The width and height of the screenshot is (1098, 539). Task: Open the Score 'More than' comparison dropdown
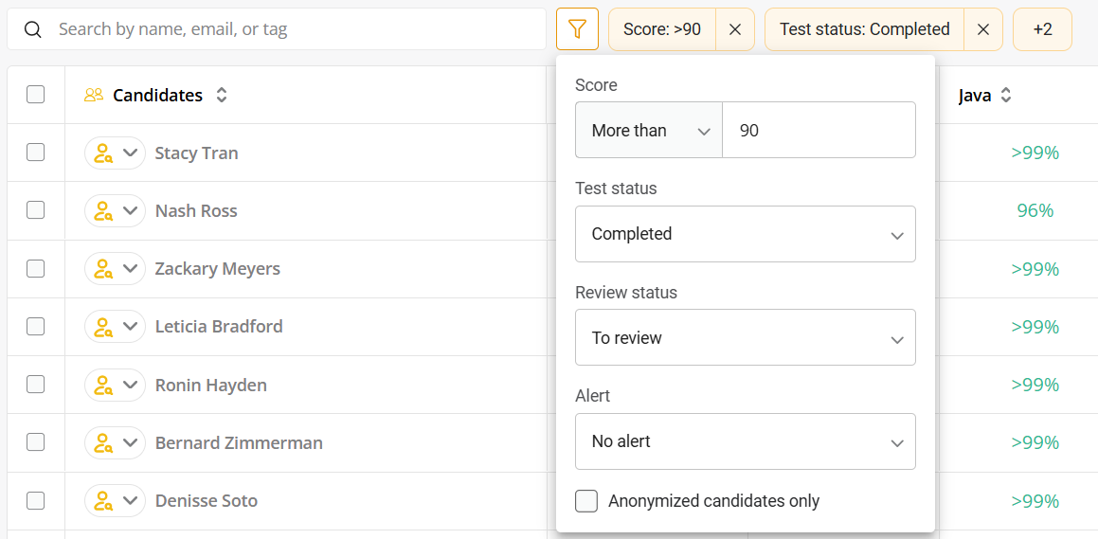(x=649, y=131)
